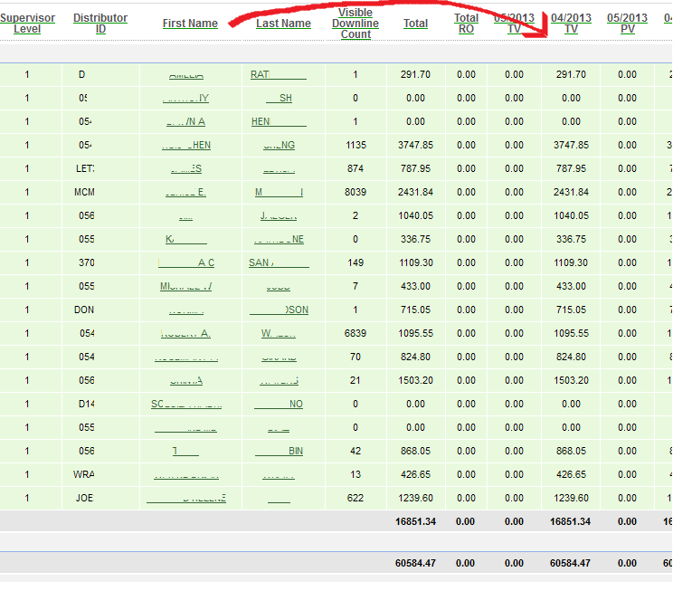Click the Last Name column header
Viewport: 673px width, 591px height.
click(x=283, y=24)
